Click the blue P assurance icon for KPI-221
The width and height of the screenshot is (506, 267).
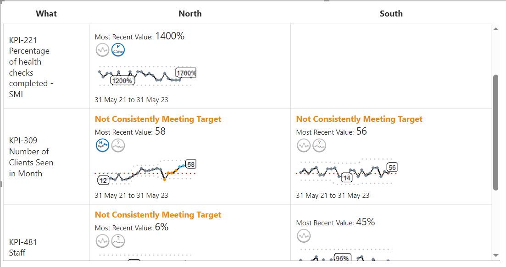118,50
